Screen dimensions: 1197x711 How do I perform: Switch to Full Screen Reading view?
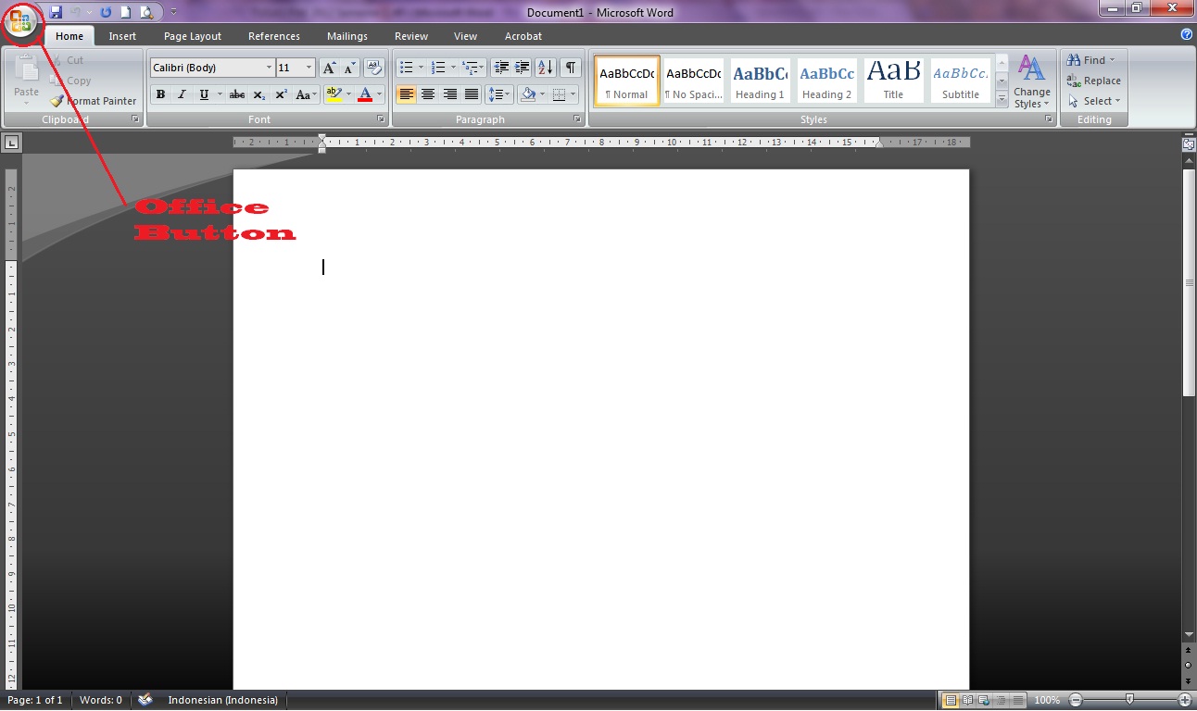coord(967,700)
